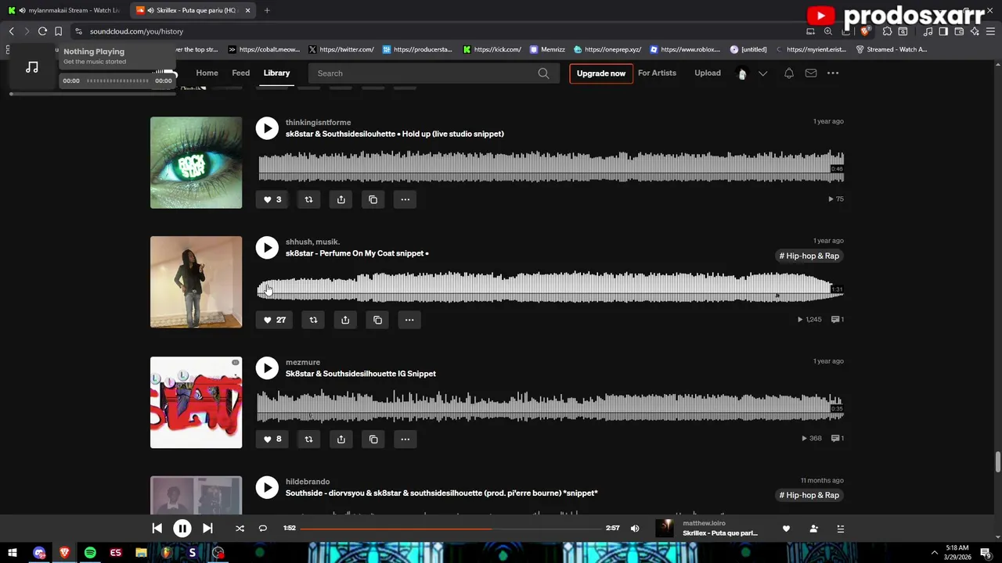Repost the IG Snippet track by mezmure

click(308, 439)
